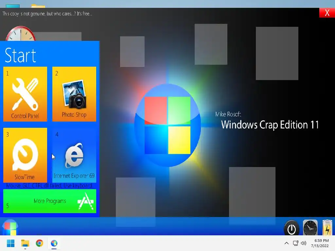Click the red desktop clock gadget
Image resolution: width=335 pixels, height=251 pixels.
pyautogui.click(x=21, y=34)
